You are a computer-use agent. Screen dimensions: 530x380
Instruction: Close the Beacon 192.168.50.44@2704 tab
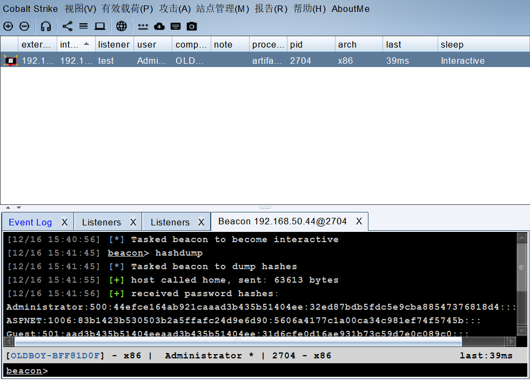(359, 221)
